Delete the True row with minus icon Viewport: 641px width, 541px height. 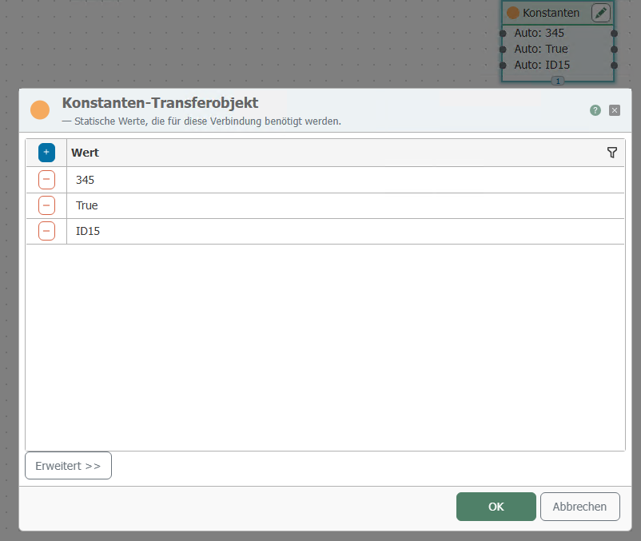pos(46,205)
